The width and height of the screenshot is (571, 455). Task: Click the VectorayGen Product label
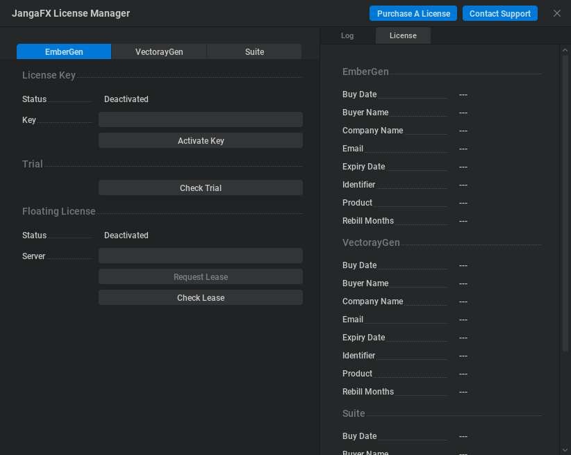pyautogui.click(x=357, y=374)
